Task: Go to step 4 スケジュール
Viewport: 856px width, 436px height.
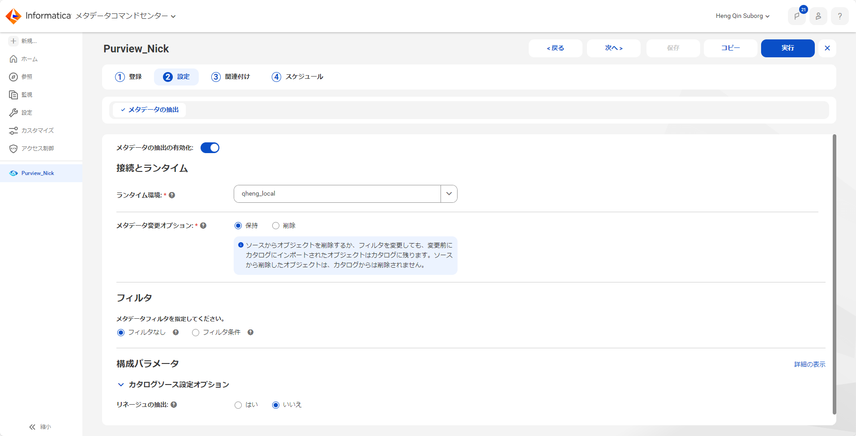Action: 298,77
